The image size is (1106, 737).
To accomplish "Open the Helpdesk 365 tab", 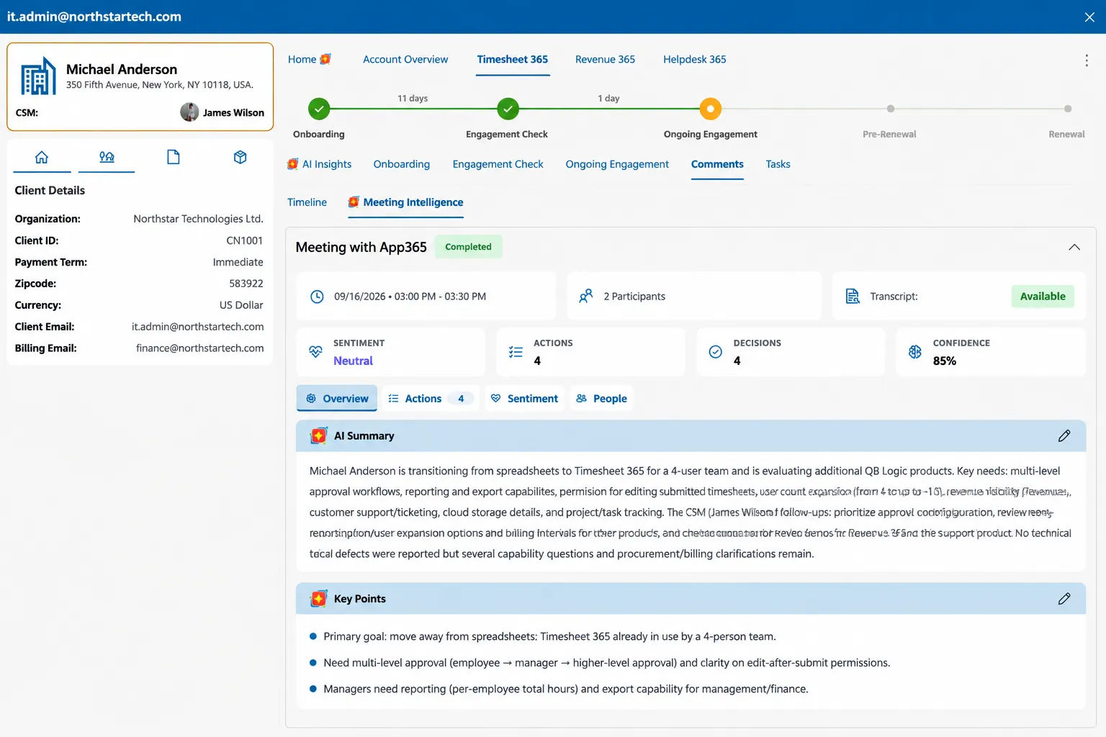I will point(694,60).
